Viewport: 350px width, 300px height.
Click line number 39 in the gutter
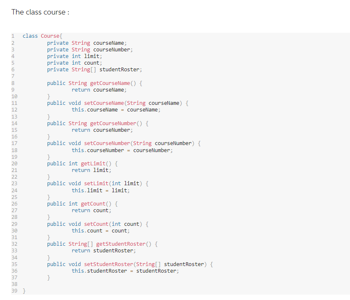click(x=14, y=290)
